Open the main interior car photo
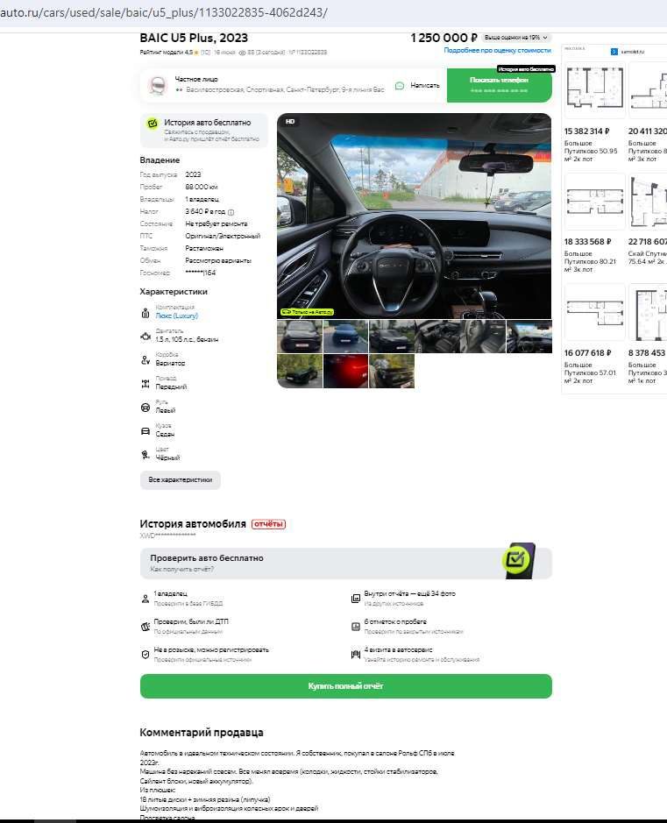667x823 pixels. [414, 216]
